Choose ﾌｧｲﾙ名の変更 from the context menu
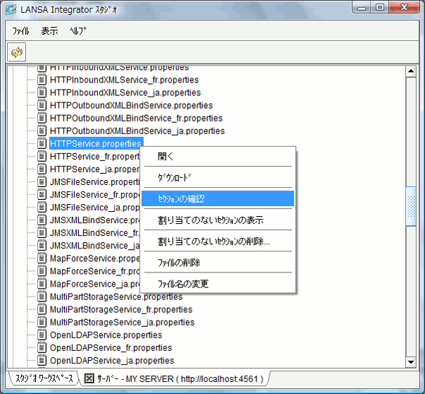Image resolution: width=425 pixels, height=394 pixels. click(x=218, y=283)
